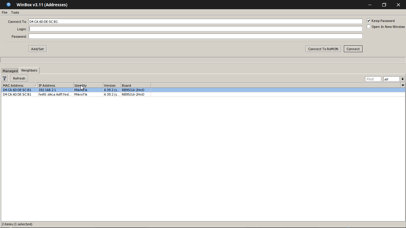Open the Tools menu
Image resolution: width=406 pixels, height=228 pixels.
tap(15, 12)
